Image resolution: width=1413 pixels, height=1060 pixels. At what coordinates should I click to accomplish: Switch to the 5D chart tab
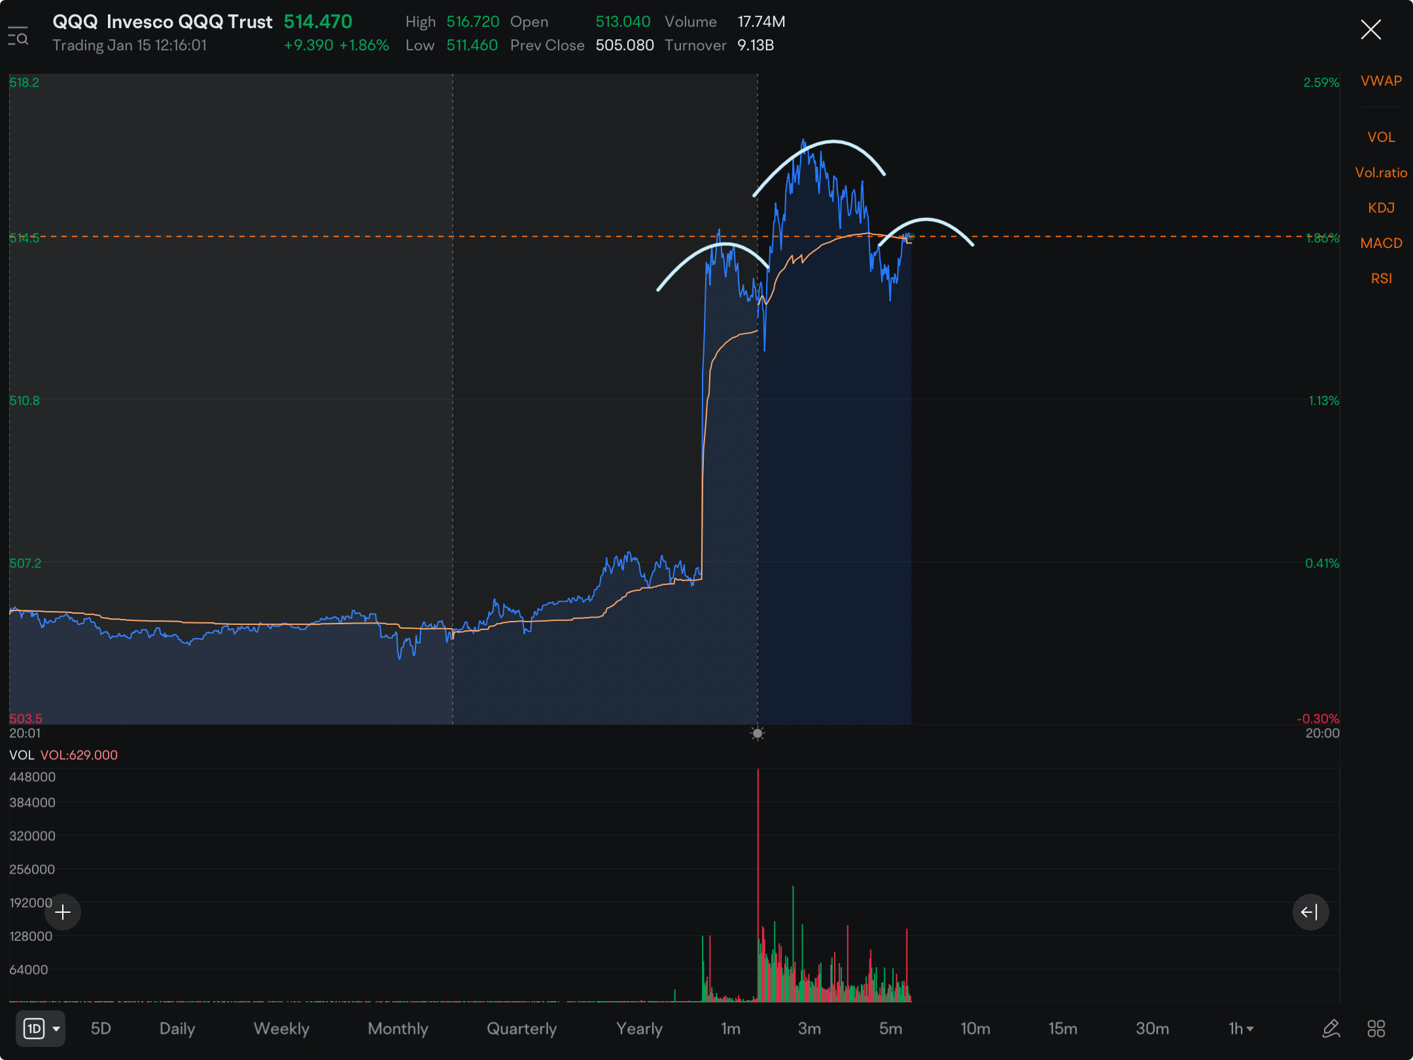tap(101, 1029)
